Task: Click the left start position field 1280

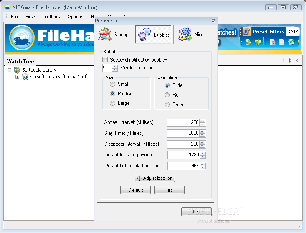Action: [x=183, y=155]
